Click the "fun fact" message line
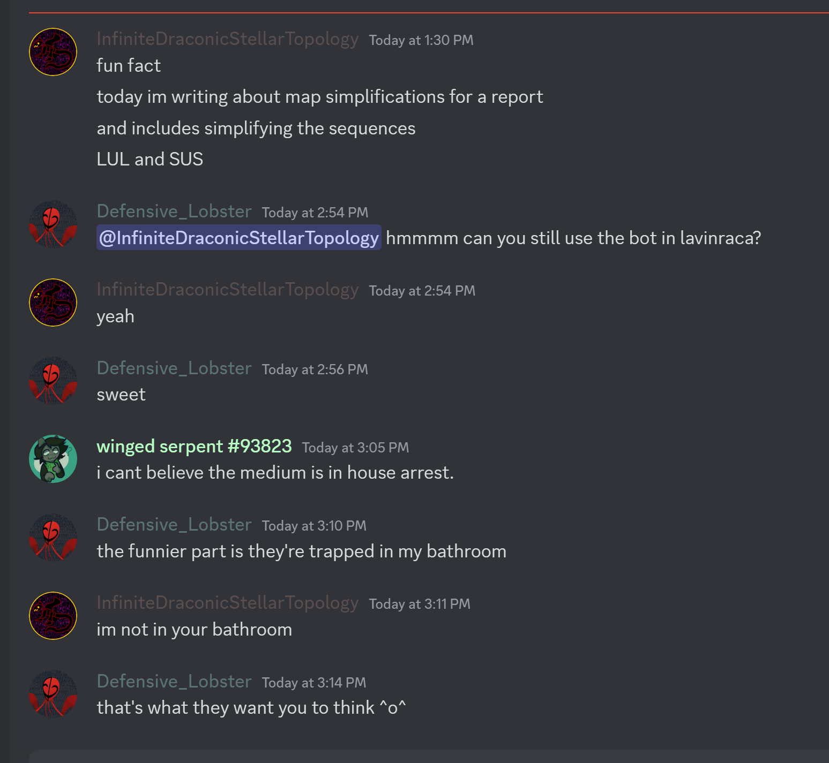Viewport: 829px width, 763px height. pyautogui.click(x=129, y=65)
